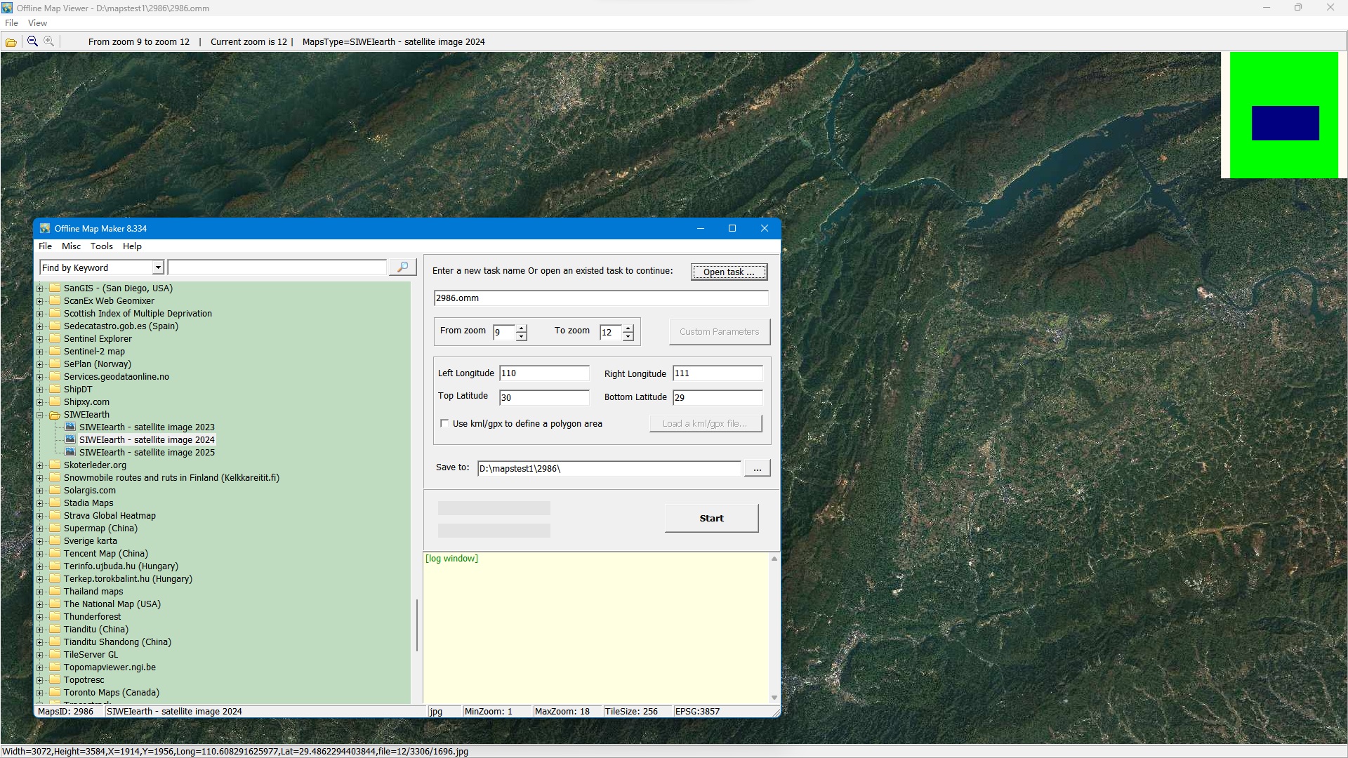Click the Offline Map Viewer title bar icon

pyautogui.click(x=7, y=8)
